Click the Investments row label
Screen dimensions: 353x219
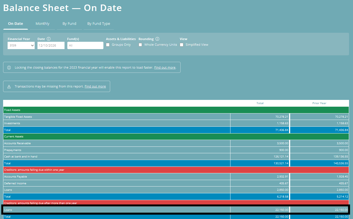coord(12,123)
